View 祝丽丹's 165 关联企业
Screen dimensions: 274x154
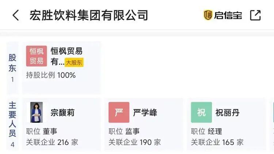point(217,142)
